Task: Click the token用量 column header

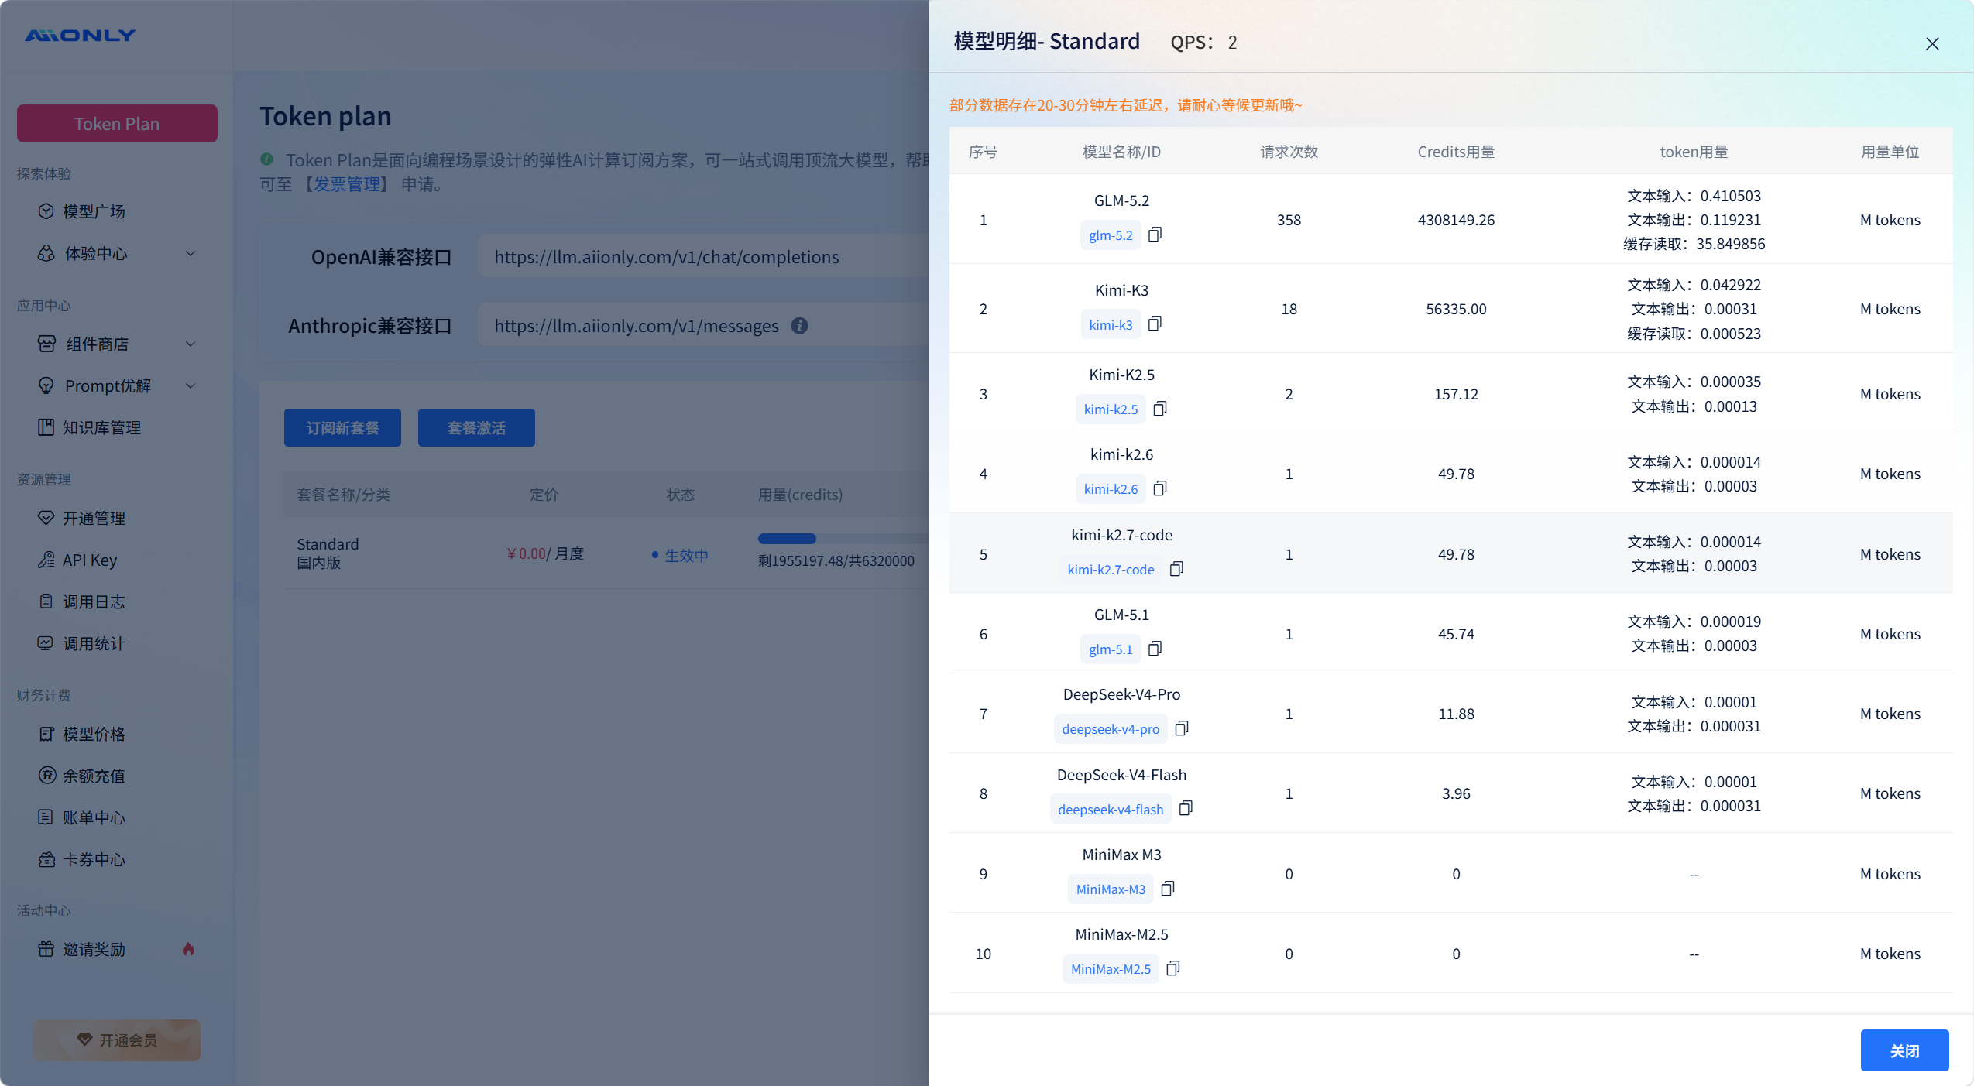Action: (x=1694, y=152)
